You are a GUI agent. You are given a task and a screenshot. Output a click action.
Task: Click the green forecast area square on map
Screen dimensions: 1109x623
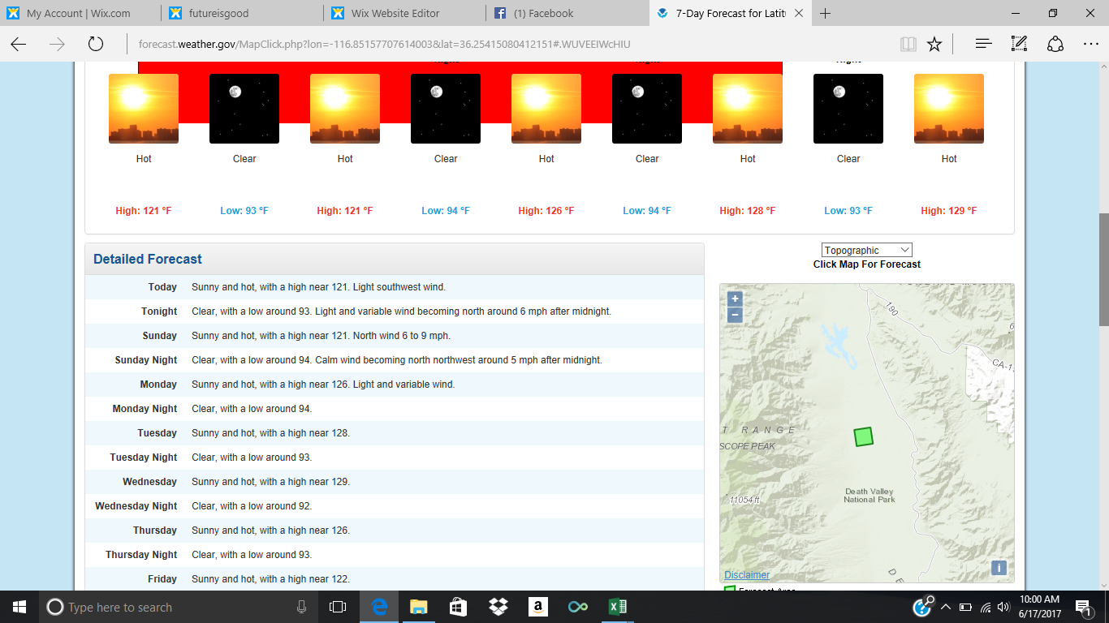pyautogui.click(x=863, y=436)
